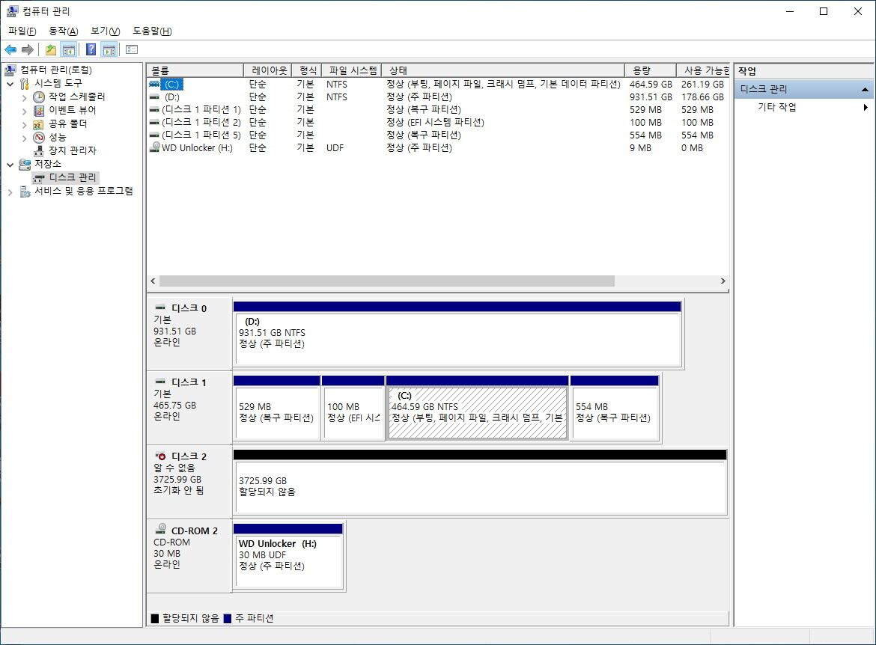Screen dimensions: 876x645
Task: Select the 3725.99 GB unallocated space
Action: click(x=480, y=482)
